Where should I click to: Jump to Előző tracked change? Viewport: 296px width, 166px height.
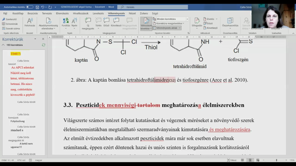(208, 24)
